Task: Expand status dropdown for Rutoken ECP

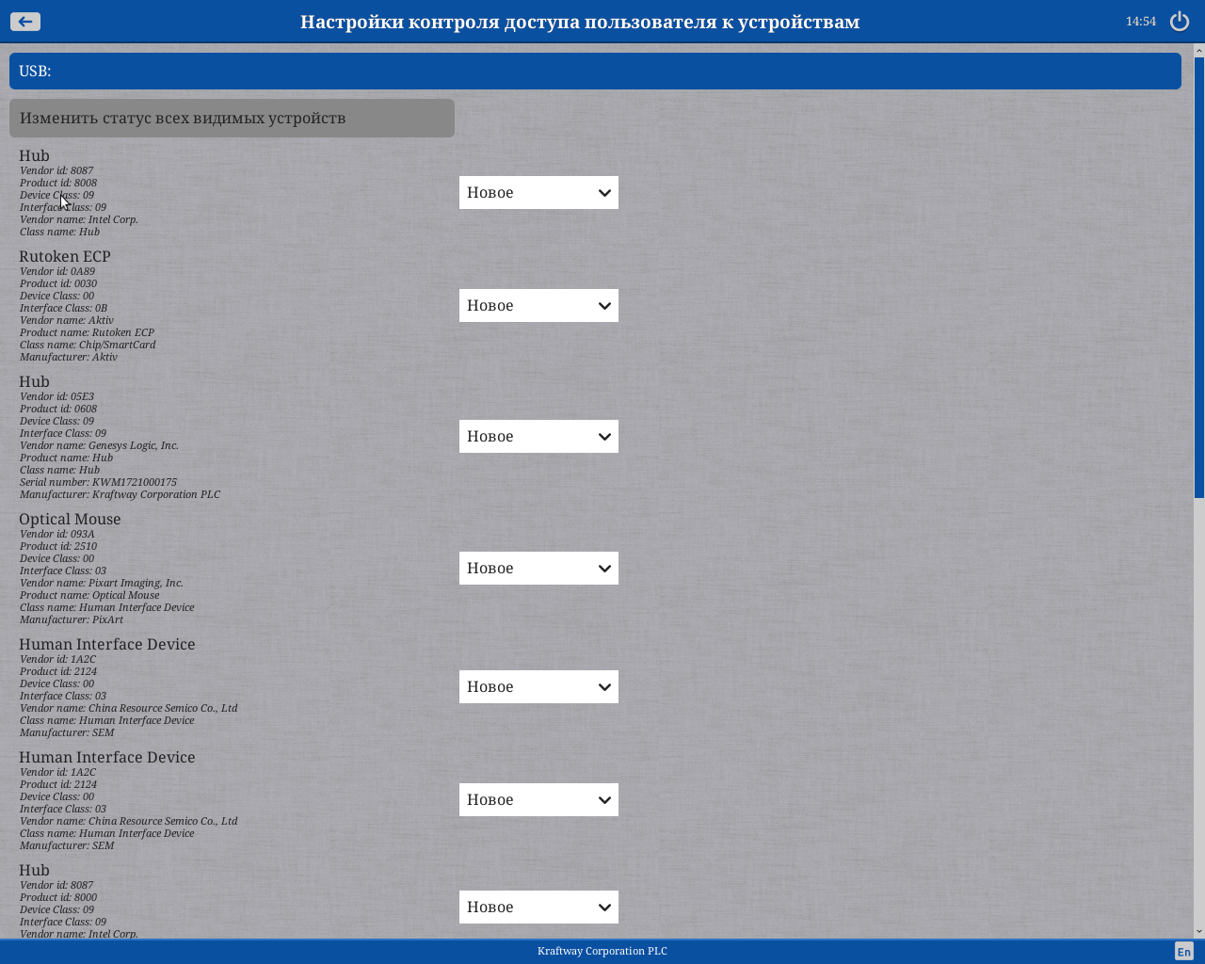Action: coord(538,306)
